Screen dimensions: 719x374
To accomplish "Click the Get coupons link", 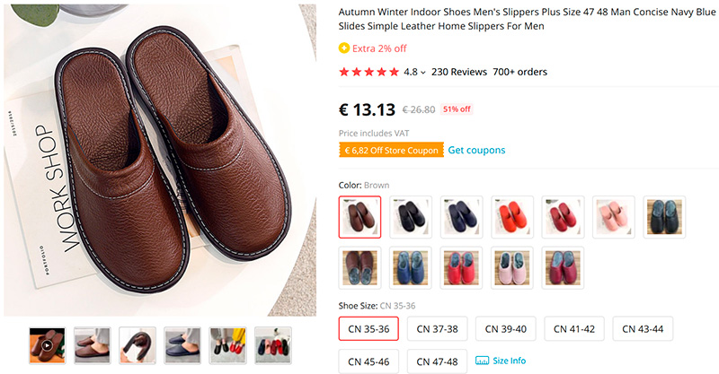I will (476, 151).
